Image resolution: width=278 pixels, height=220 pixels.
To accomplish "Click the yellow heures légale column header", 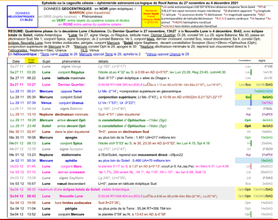I will click(31, 61).
